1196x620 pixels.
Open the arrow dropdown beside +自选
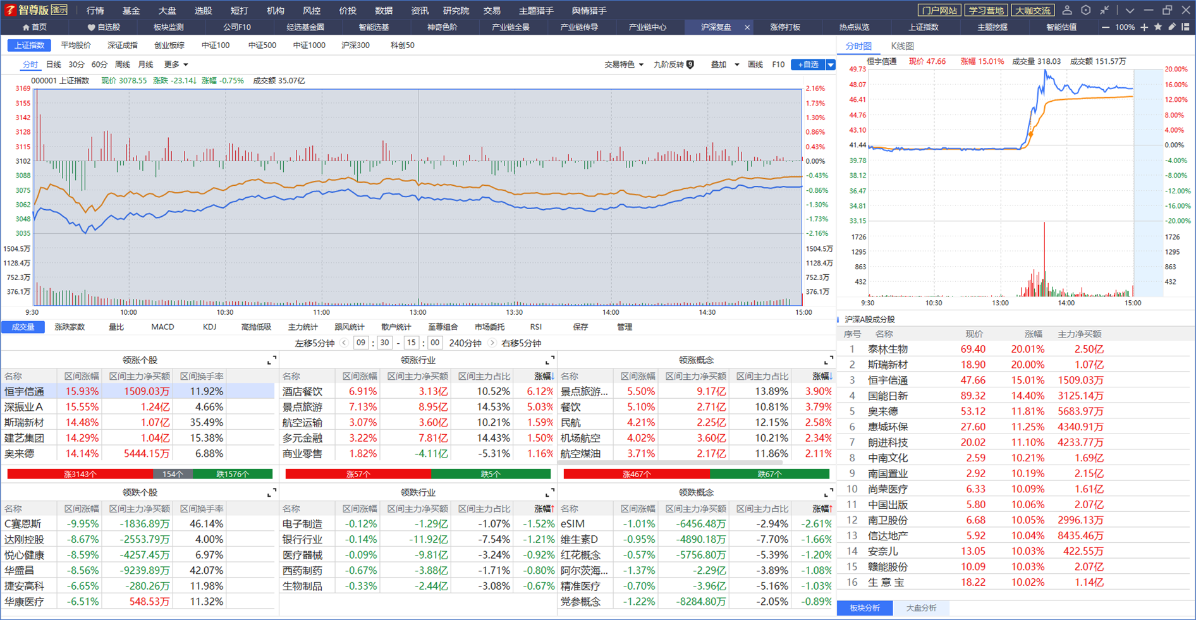tap(831, 64)
